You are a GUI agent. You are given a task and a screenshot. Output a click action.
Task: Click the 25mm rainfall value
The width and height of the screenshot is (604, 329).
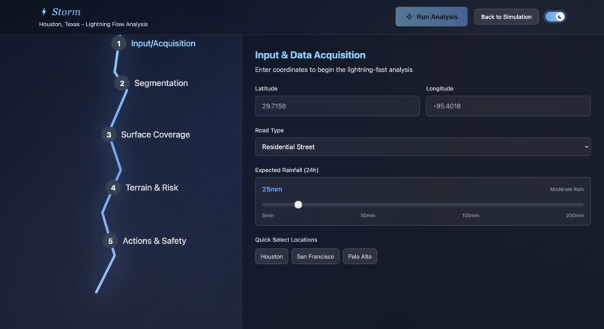(272, 189)
